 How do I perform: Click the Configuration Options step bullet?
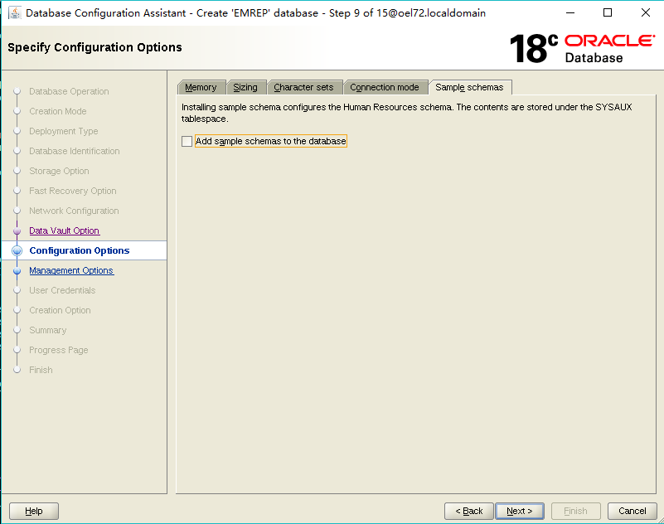click(x=17, y=250)
